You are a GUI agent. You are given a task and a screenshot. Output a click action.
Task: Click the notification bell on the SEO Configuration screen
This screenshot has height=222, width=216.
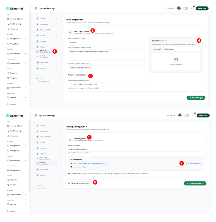pyautogui.click(x=192, y=8)
